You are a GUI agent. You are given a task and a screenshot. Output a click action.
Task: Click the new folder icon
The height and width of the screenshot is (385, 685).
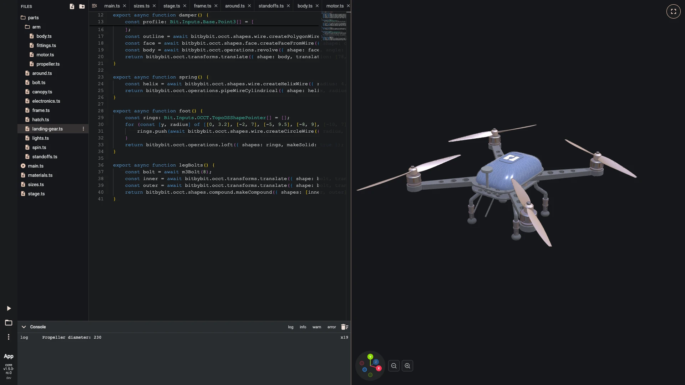point(82,6)
